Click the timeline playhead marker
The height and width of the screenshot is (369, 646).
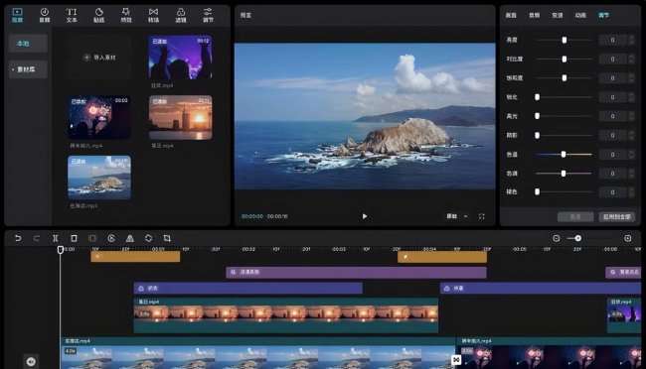click(x=61, y=250)
